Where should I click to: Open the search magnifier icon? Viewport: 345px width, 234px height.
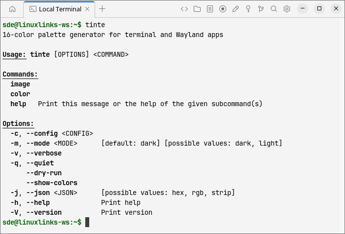click(274, 9)
